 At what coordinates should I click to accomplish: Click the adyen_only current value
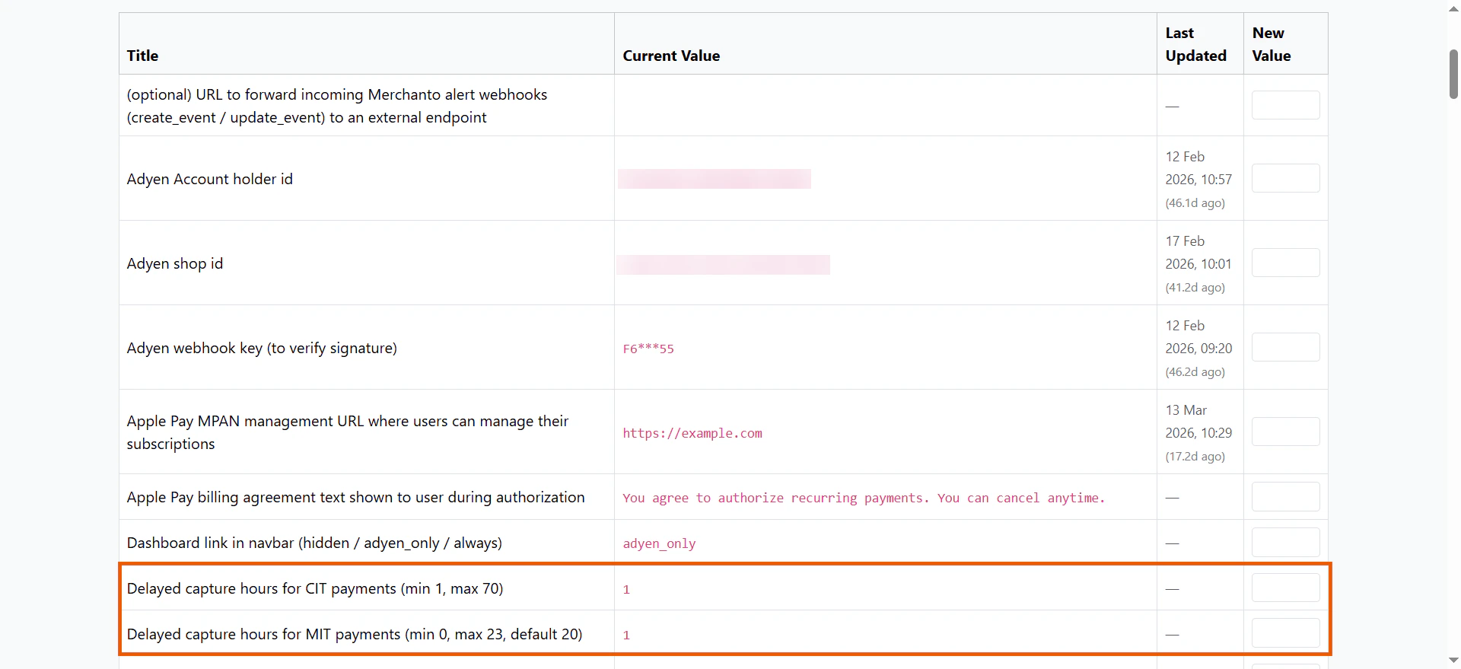point(659,543)
